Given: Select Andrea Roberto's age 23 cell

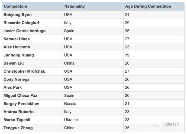Looking at the screenshot, I should click(154, 112).
